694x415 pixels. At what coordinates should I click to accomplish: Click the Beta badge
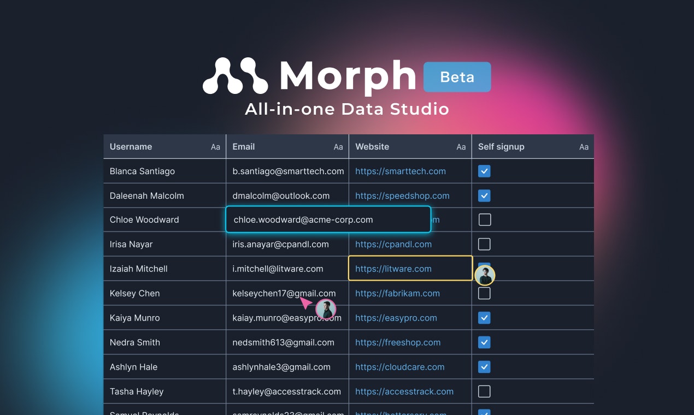pyautogui.click(x=457, y=77)
